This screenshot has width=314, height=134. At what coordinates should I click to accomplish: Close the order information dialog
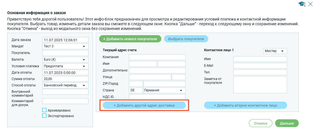click(x=310, y=4)
